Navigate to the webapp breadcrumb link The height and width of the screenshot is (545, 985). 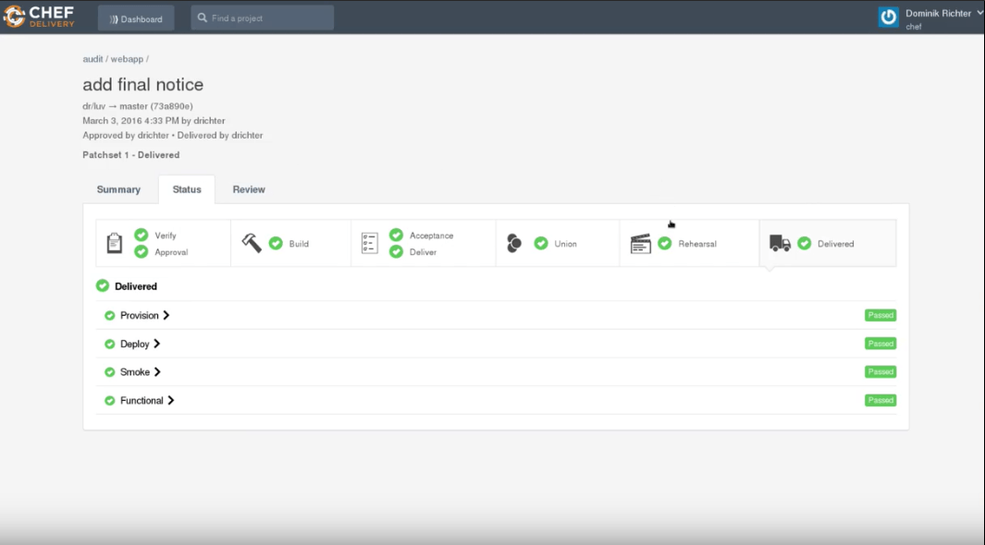[127, 59]
